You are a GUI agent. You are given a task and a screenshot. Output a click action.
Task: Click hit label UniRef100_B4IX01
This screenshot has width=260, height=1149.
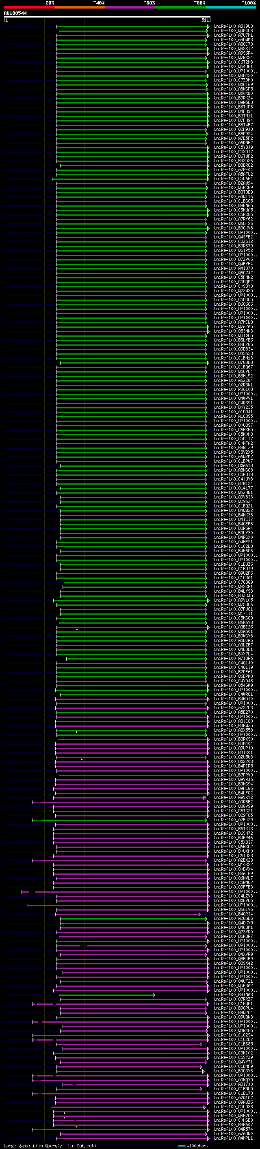pos(233,752)
